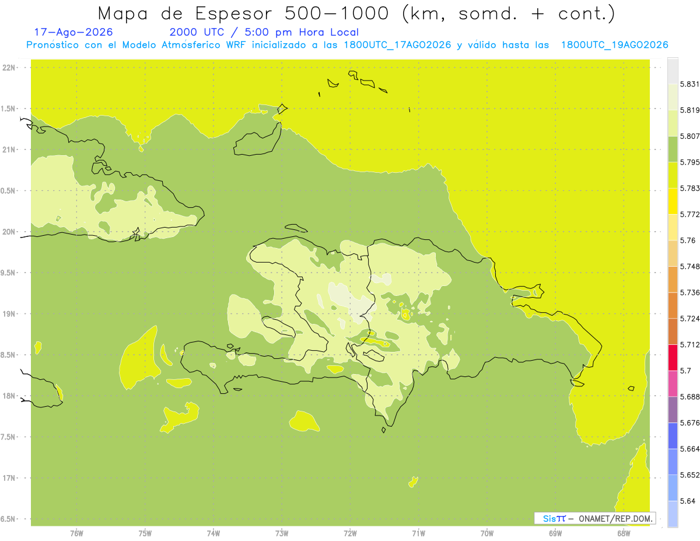700x541 pixels.
Task: Click the '5.772' colorbar value
Action: click(x=689, y=214)
